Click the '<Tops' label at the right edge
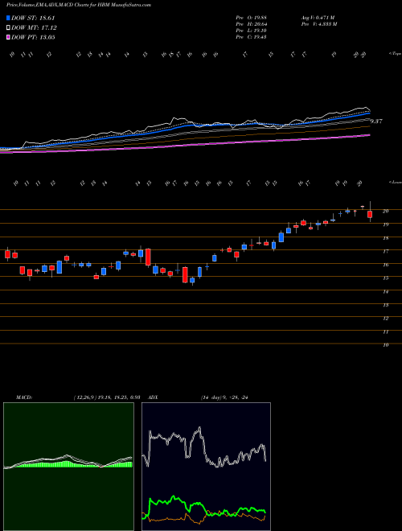This screenshot has width=402, height=531. click(x=395, y=54)
